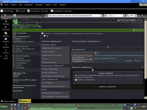The width and height of the screenshot is (147, 110).
Task: Open ПОЛЬЗОВАТЕЛИ in left menu
Action: (23, 61)
